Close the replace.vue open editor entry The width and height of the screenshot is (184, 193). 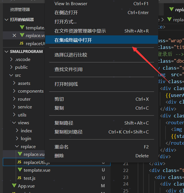point(14,36)
